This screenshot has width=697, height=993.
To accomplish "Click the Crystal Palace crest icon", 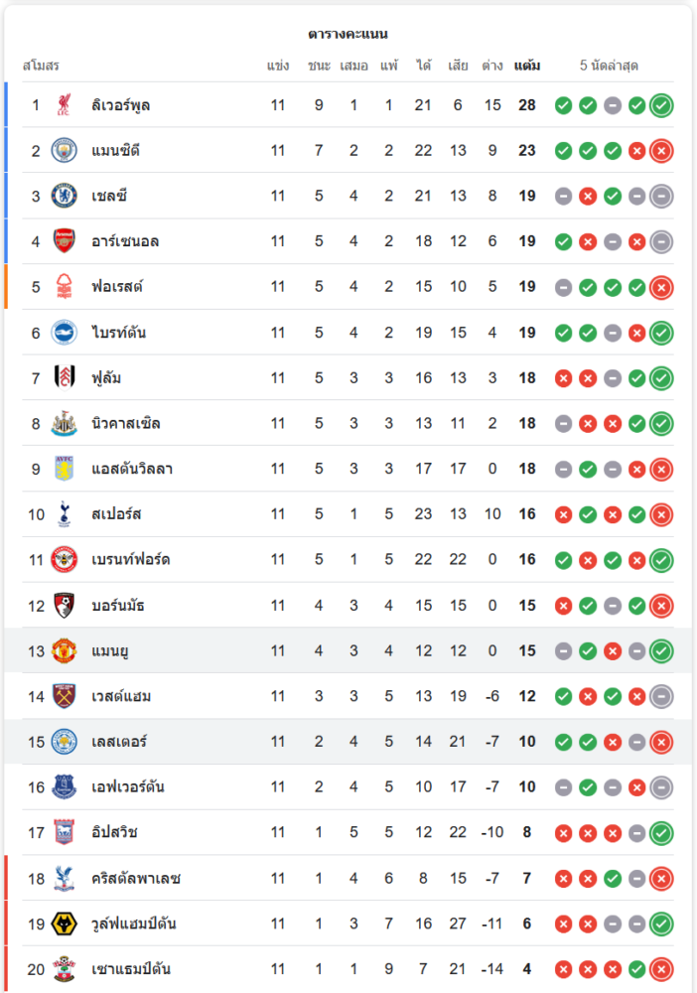I will (x=65, y=879).
